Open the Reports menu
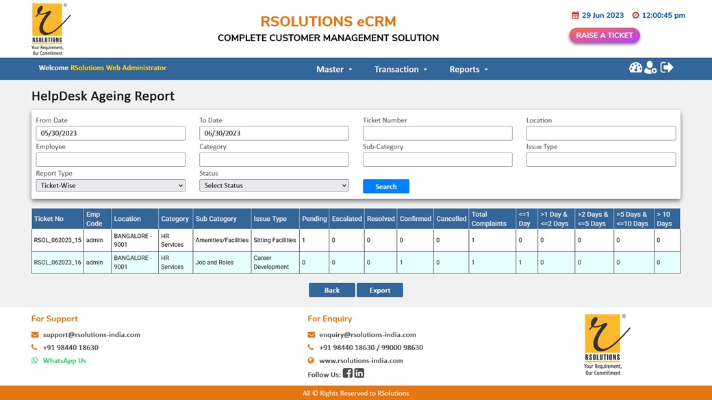 468,69
